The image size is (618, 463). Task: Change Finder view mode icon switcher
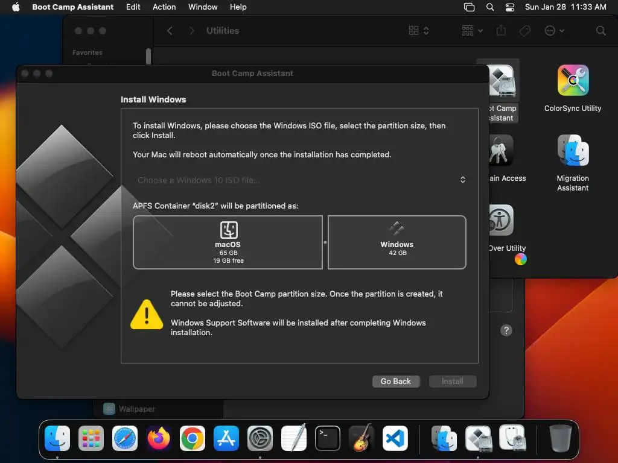pyautogui.click(x=419, y=31)
